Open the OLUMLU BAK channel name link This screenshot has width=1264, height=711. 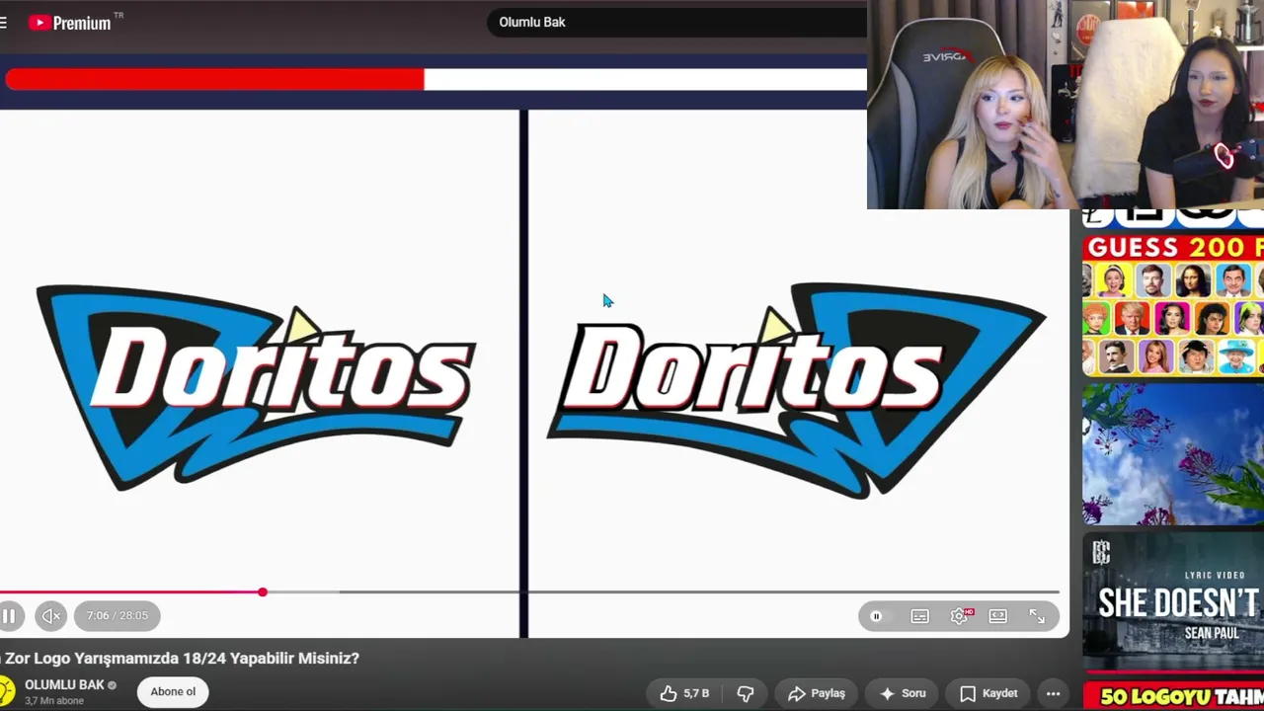[64, 684]
